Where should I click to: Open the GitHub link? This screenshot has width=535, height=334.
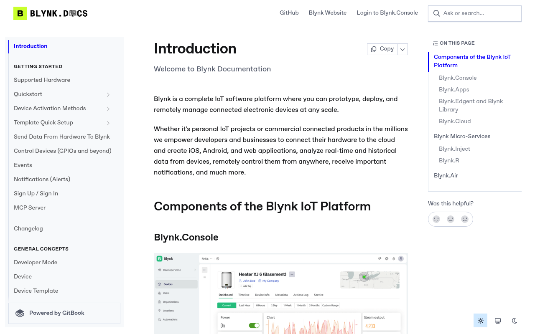pos(289,13)
